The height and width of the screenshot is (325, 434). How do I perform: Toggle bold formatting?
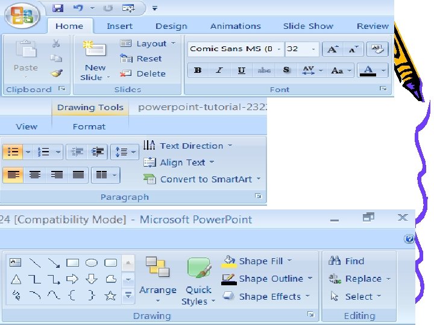(x=198, y=70)
